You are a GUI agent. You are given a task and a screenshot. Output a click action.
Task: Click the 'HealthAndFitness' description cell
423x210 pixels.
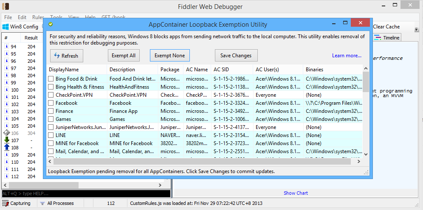(x=133, y=87)
